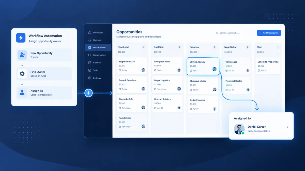Click the calendar date icon on Lakeside Properties

pos(259,71)
